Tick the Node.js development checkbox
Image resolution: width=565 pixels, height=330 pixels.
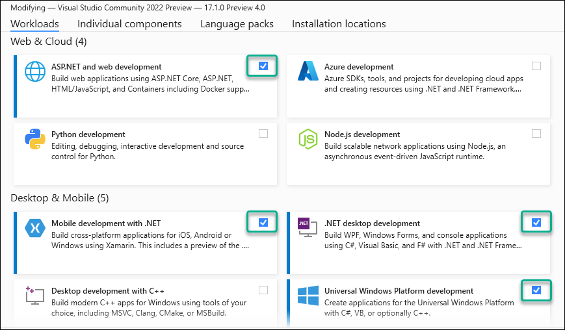point(536,134)
